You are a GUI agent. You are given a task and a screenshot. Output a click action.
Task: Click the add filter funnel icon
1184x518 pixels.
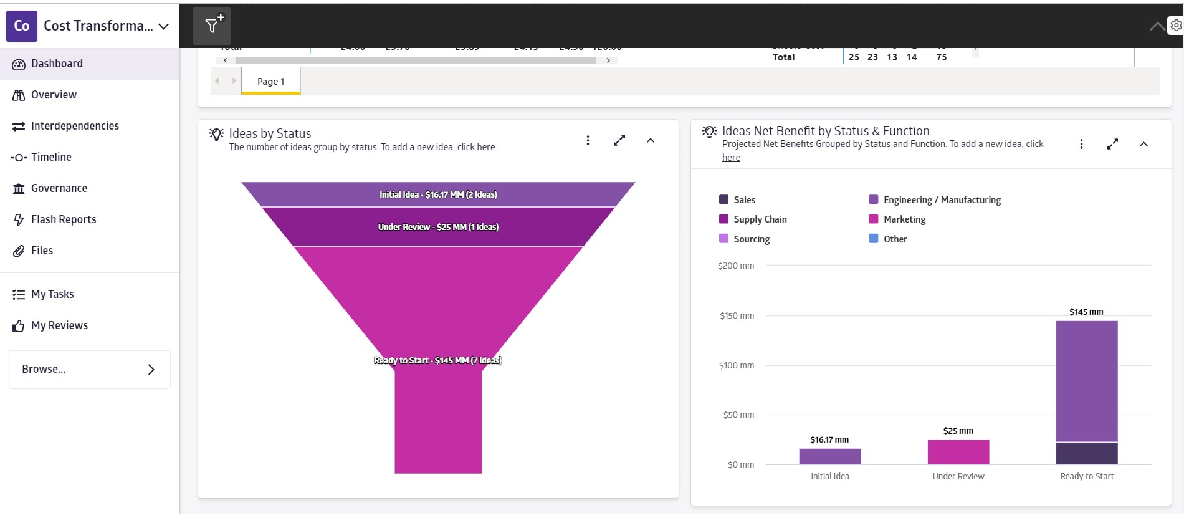click(x=212, y=26)
